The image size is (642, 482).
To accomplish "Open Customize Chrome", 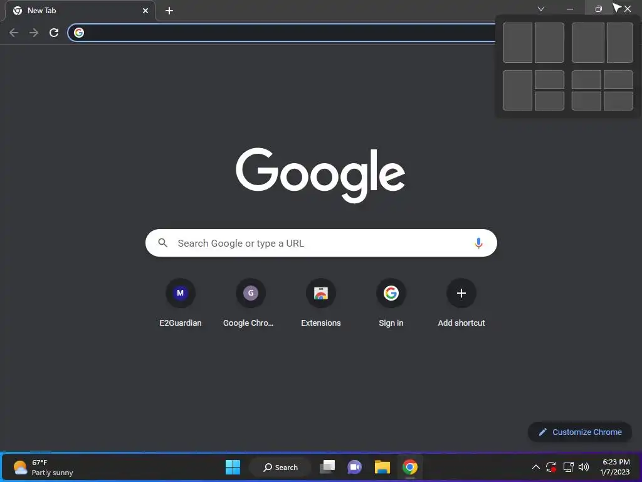I will click(580, 432).
